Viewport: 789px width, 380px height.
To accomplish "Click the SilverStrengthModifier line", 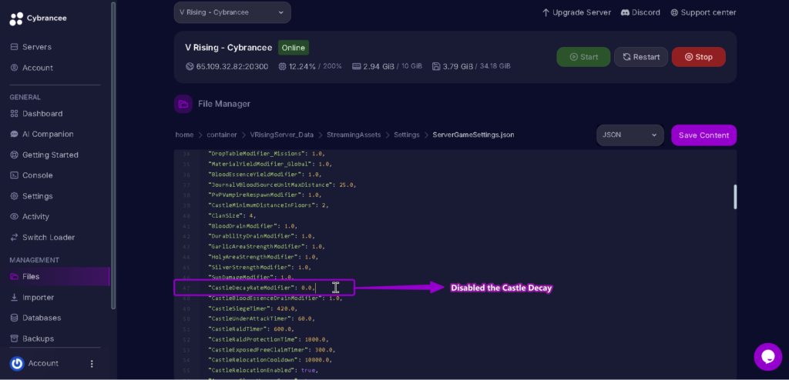I will [x=259, y=268].
